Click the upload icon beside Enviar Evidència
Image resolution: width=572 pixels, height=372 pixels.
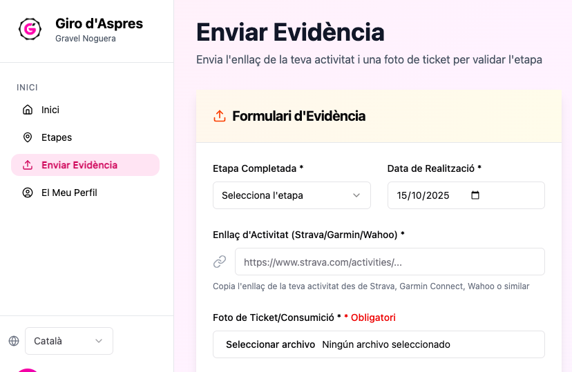click(28, 165)
